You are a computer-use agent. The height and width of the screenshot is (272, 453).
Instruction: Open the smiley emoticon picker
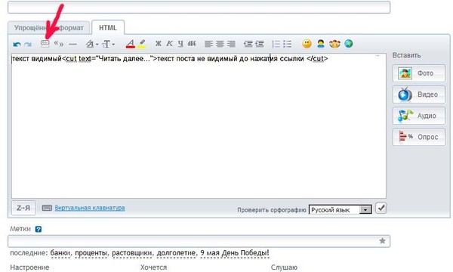point(307,44)
